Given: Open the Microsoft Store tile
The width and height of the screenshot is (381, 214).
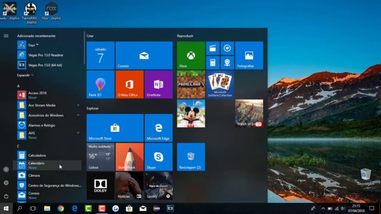Looking at the screenshot, I should [115, 128].
